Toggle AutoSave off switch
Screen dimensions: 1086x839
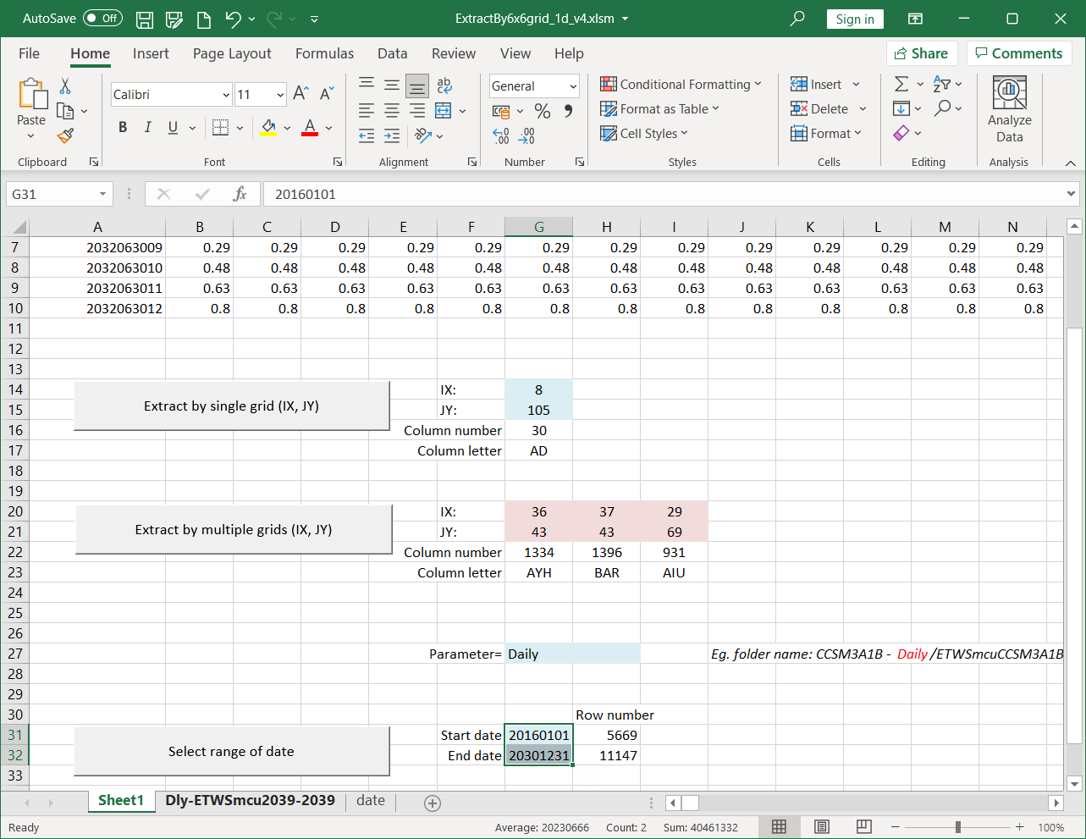coord(102,19)
